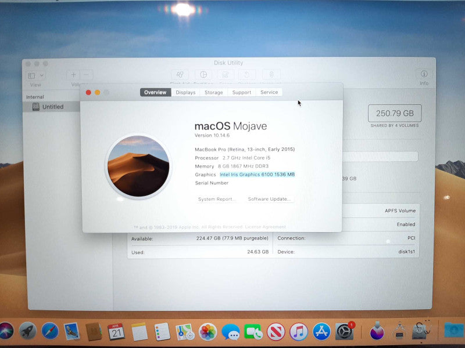Launch Launchpad rocket icon in Dock
465x348 pixels.
(27, 331)
